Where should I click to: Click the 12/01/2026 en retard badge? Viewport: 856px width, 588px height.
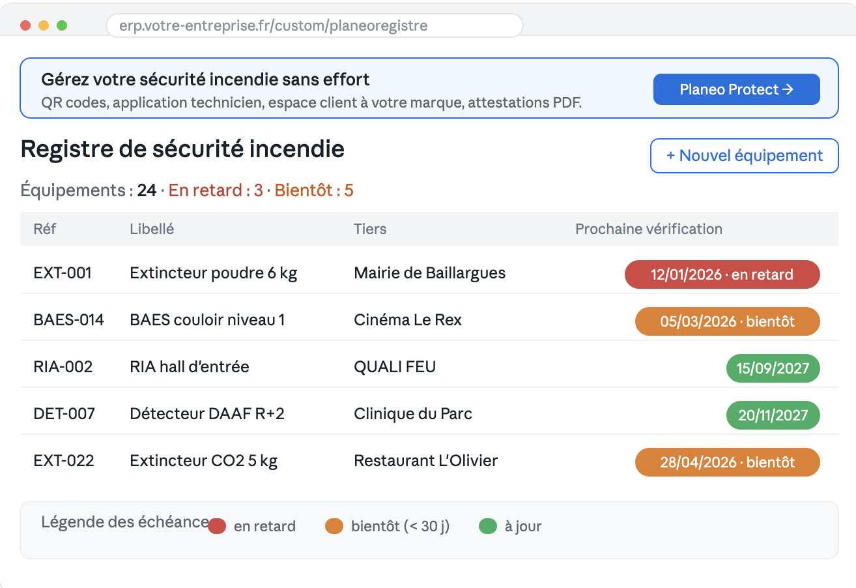click(x=722, y=274)
